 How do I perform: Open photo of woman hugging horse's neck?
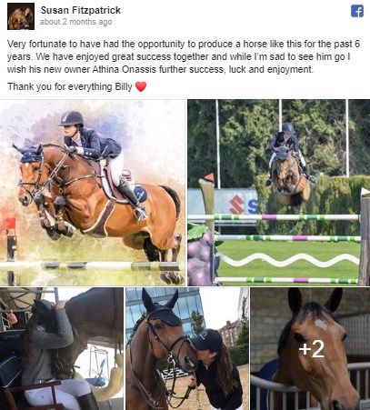click(x=62, y=349)
